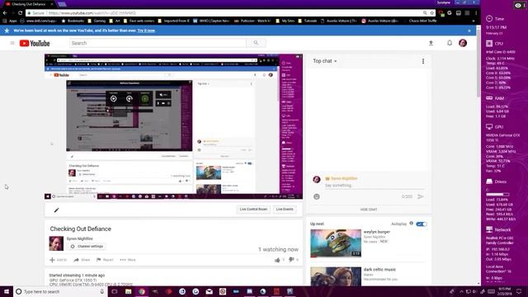Screen dimensions: 528x297
Task: Open the dark celtic music thumbnail
Action: pos(336,276)
